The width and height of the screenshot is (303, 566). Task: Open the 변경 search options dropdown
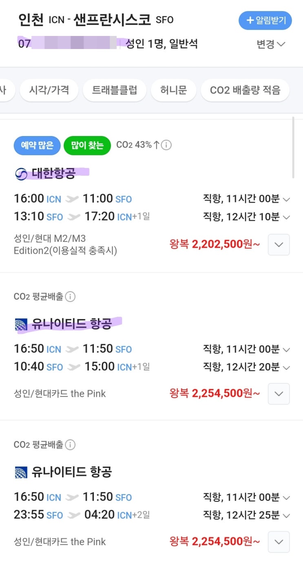point(270,44)
